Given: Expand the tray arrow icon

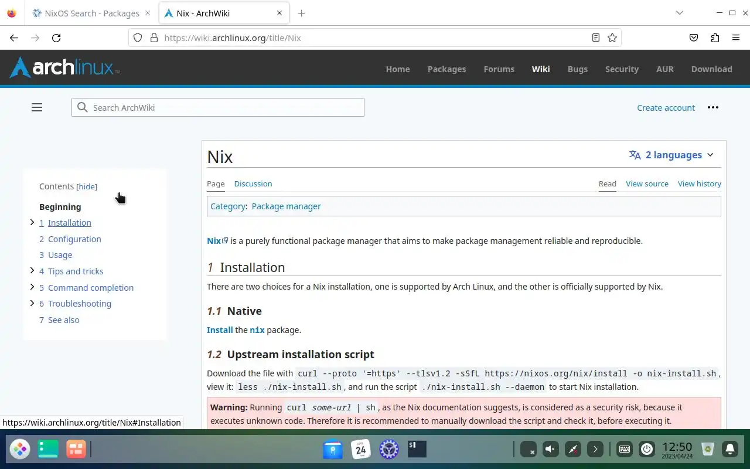Looking at the screenshot, I should point(595,449).
